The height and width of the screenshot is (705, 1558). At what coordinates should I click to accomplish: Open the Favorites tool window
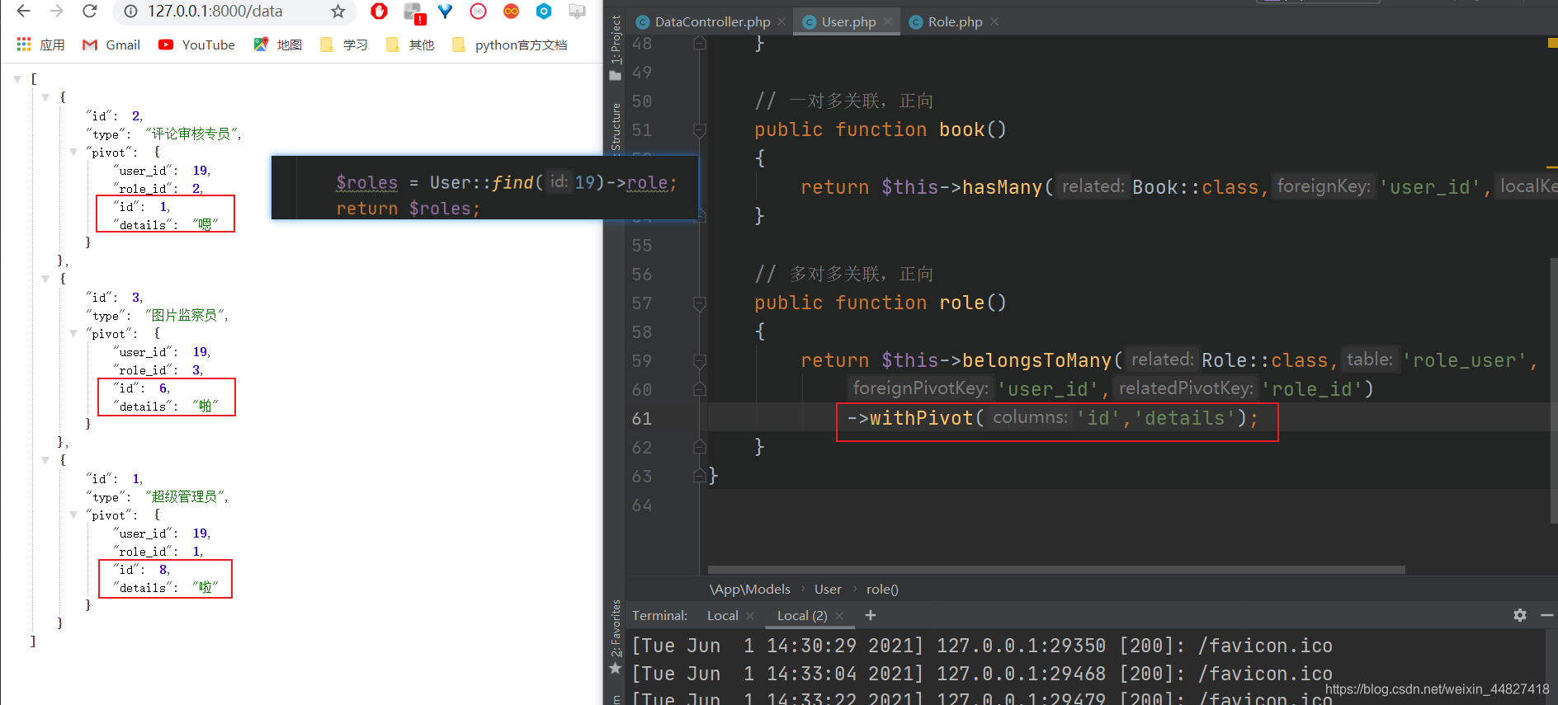point(615,637)
